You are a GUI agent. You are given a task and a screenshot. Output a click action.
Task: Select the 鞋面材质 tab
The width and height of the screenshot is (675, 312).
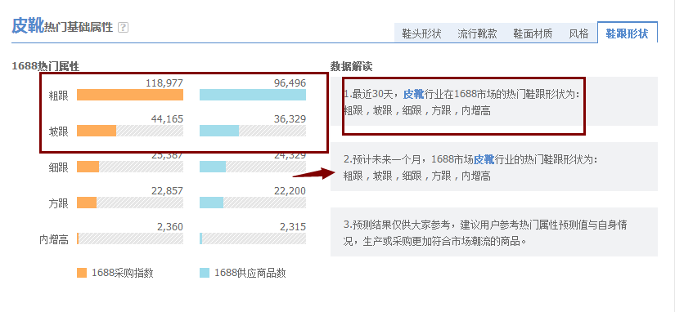tap(533, 33)
